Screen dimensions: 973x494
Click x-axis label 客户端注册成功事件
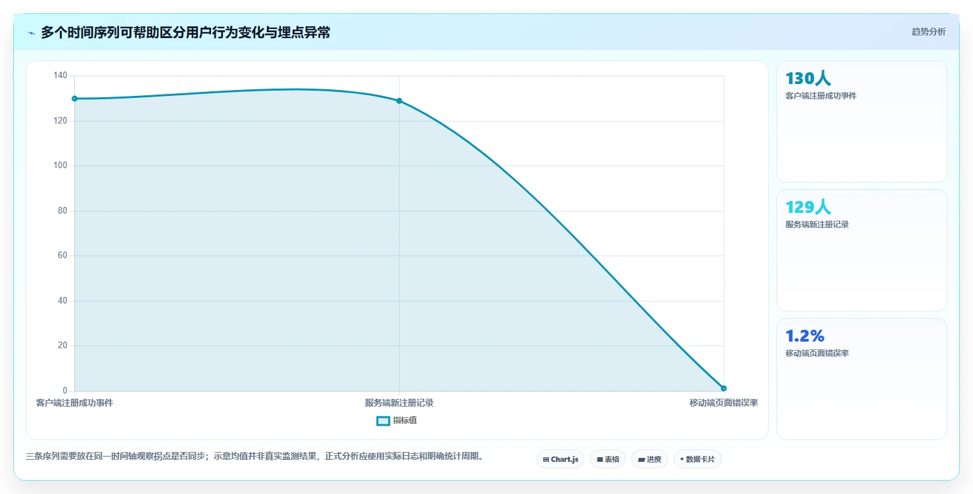coord(74,403)
